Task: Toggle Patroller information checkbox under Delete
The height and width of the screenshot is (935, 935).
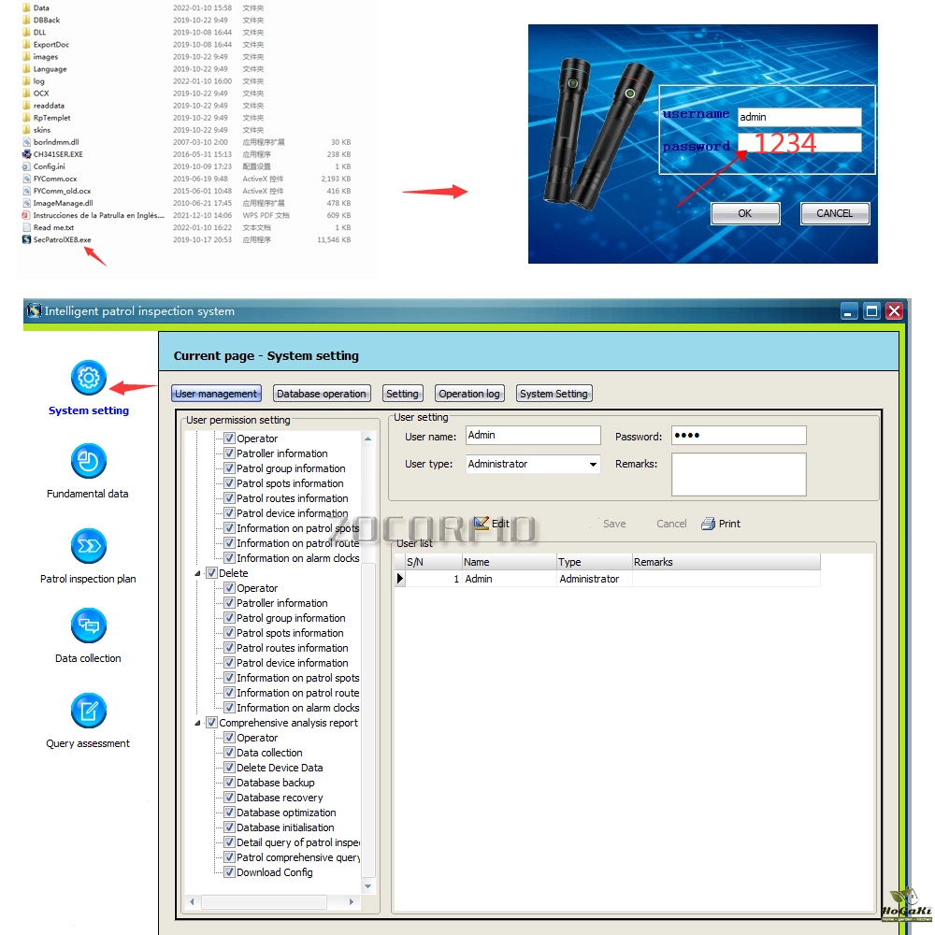Action: (229, 603)
